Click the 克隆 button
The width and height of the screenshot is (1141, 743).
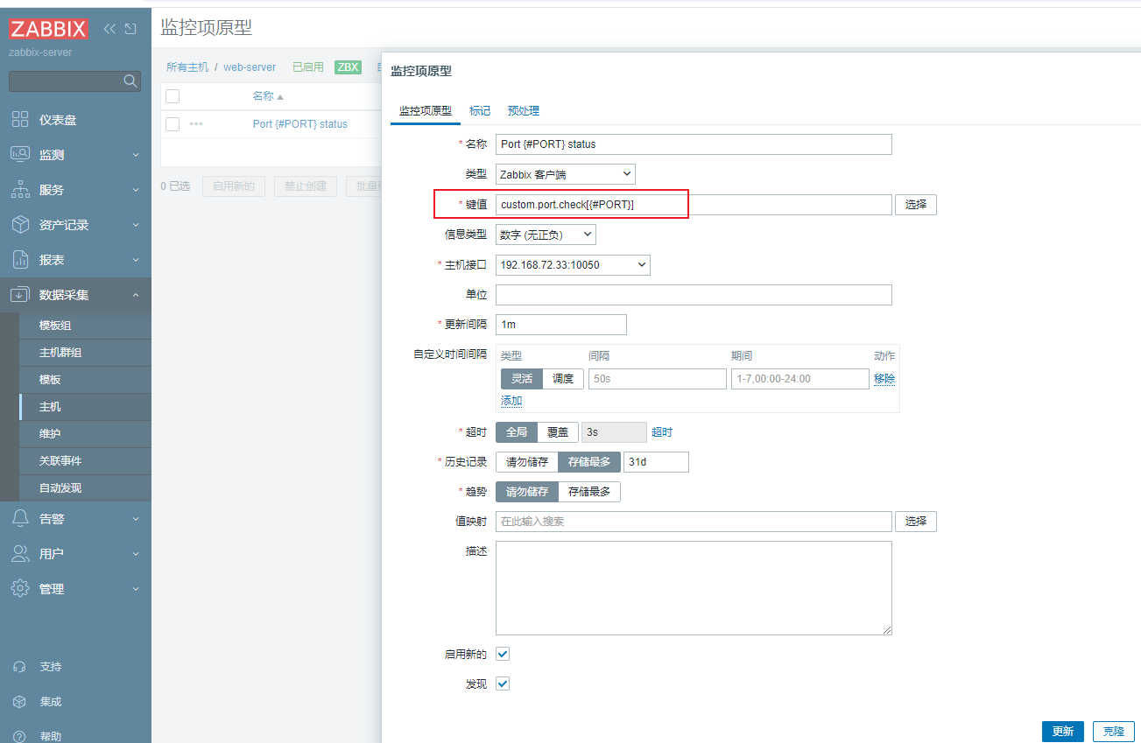pos(1114,732)
